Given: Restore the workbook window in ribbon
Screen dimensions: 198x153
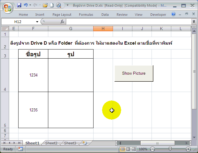Looking at the screenshot, I should point(187,14).
